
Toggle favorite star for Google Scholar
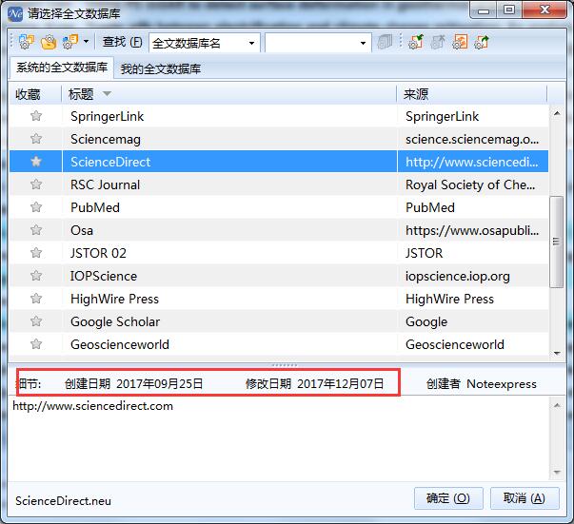(36, 321)
